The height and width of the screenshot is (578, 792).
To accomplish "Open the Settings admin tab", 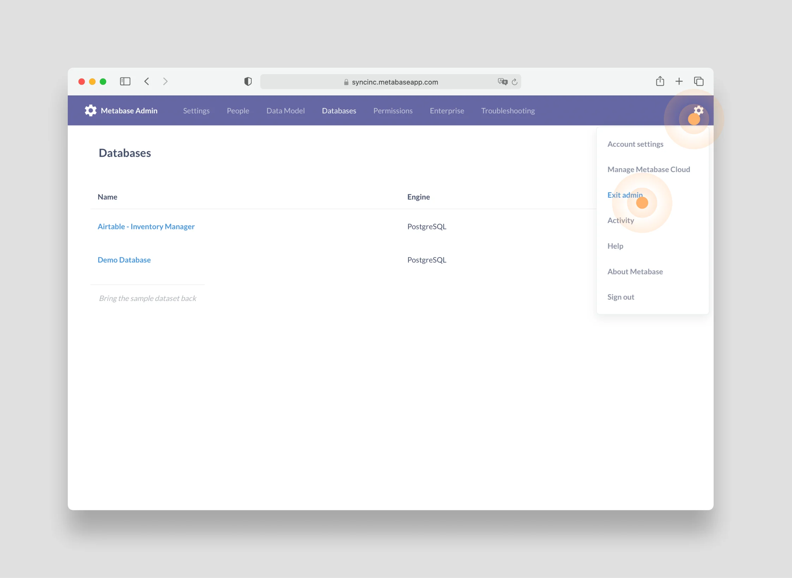I will [196, 111].
